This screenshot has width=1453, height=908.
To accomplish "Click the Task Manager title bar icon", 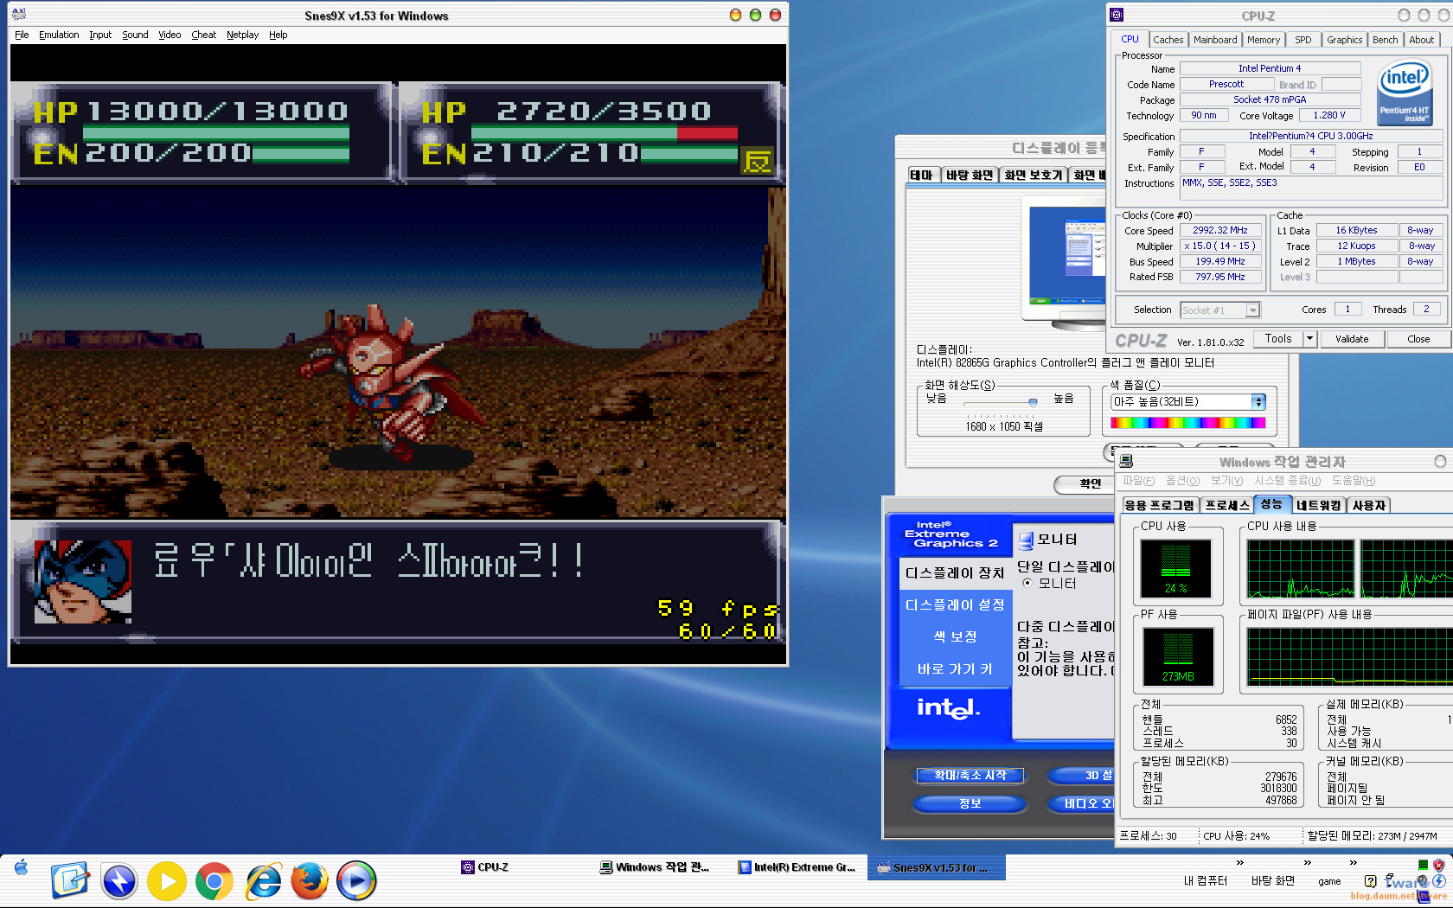I will coord(1126,462).
